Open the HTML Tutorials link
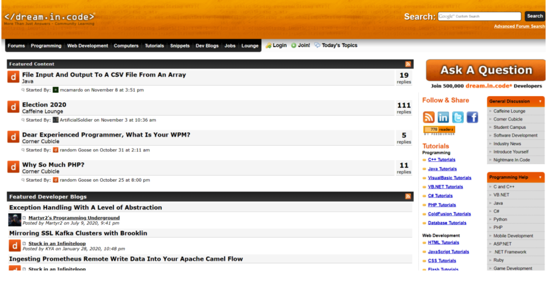 tap(443, 243)
